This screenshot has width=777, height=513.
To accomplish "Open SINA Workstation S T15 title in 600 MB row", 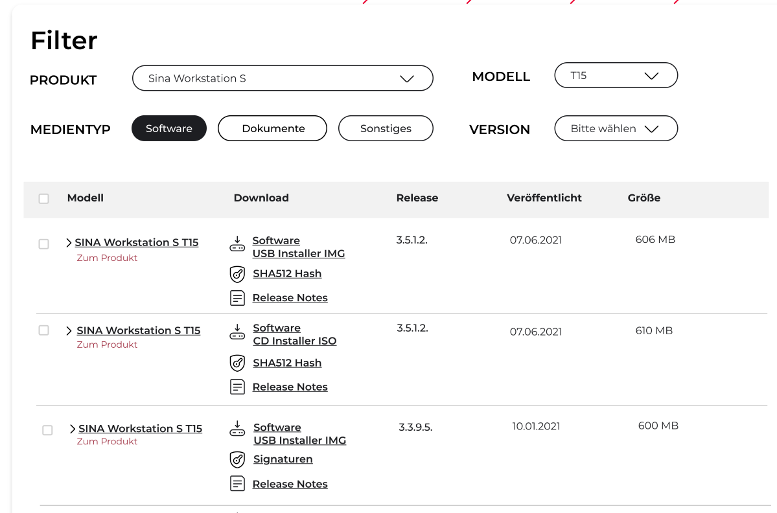I will pyautogui.click(x=140, y=429).
